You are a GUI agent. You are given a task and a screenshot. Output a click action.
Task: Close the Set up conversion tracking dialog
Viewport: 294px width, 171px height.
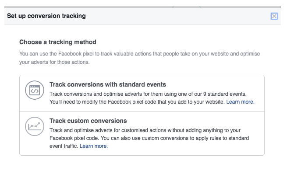274,16
